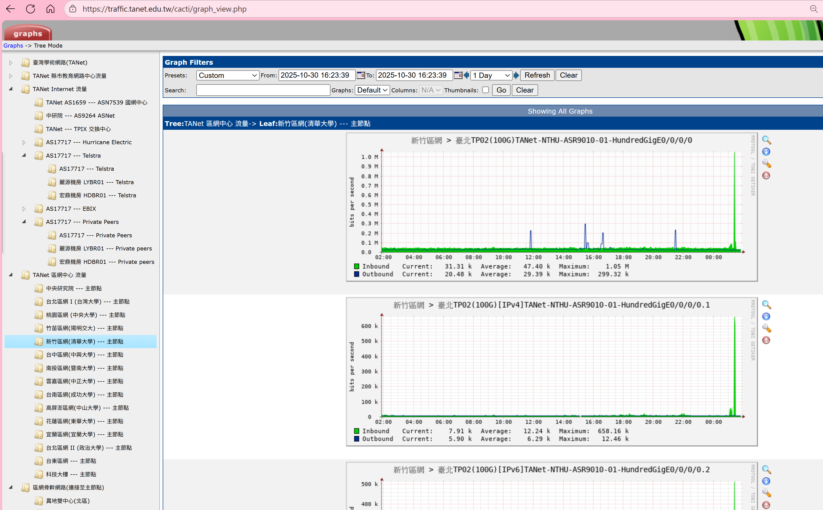Screen dimensions: 823x510
Task: Expand the TANet 縣市教育網路中心流量 node
Action: point(11,76)
